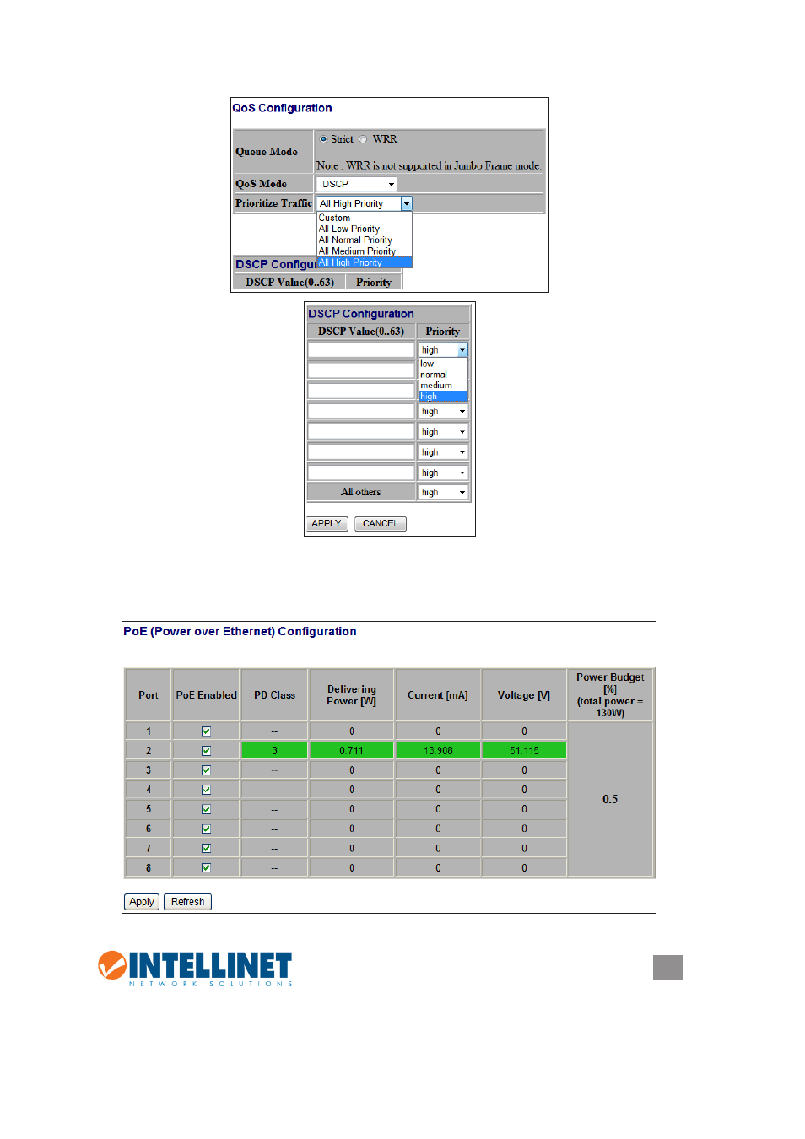The width and height of the screenshot is (805, 1139).
Task: Click the green PD Class cell showing 3
Action: pyautogui.click(x=274, y=751)
